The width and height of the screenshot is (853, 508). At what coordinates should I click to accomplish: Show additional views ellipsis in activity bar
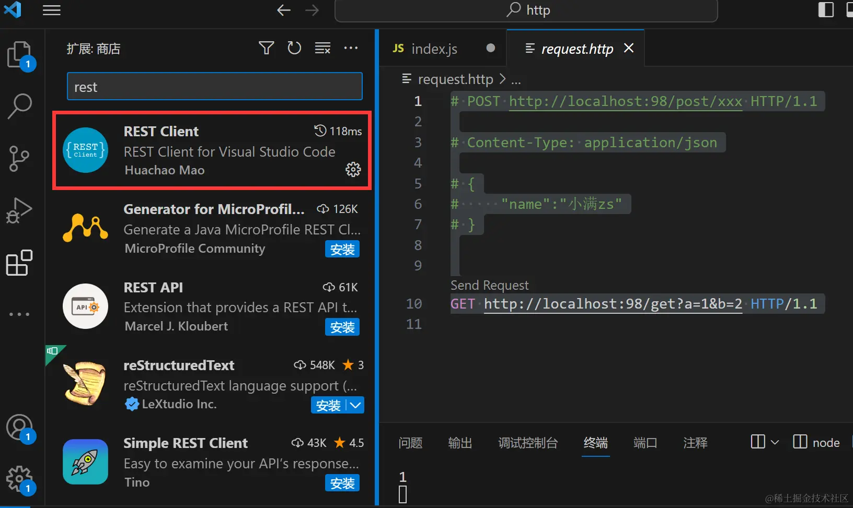tap(19, 314)
